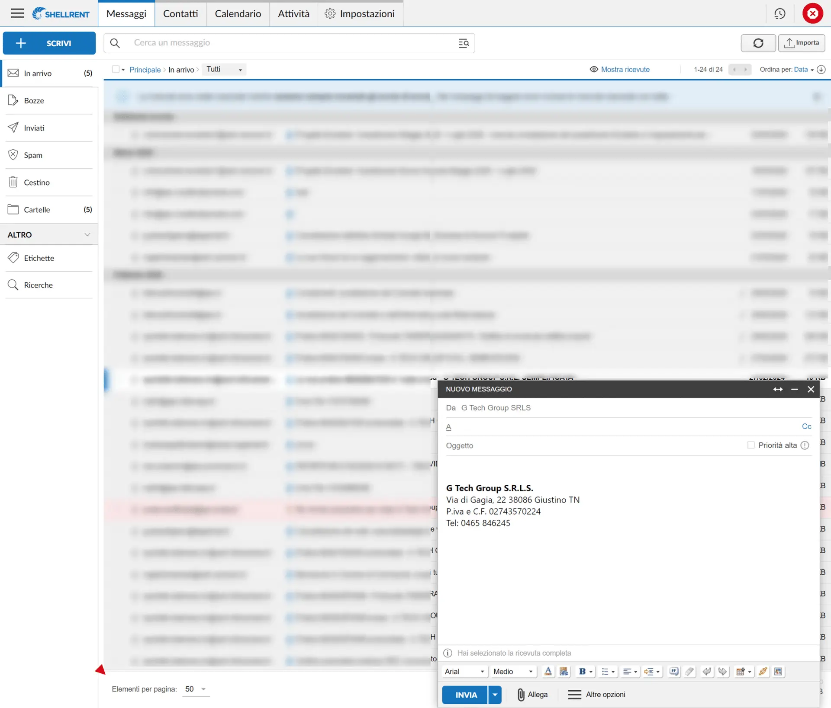Click the Shellrent logo
Screen dimensions: 831x708
(x=61, y=13)
